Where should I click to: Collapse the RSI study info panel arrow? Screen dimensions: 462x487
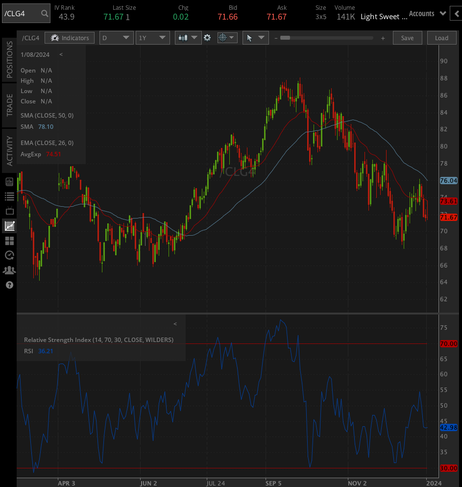pyautogui.click(x=175, y=324)
